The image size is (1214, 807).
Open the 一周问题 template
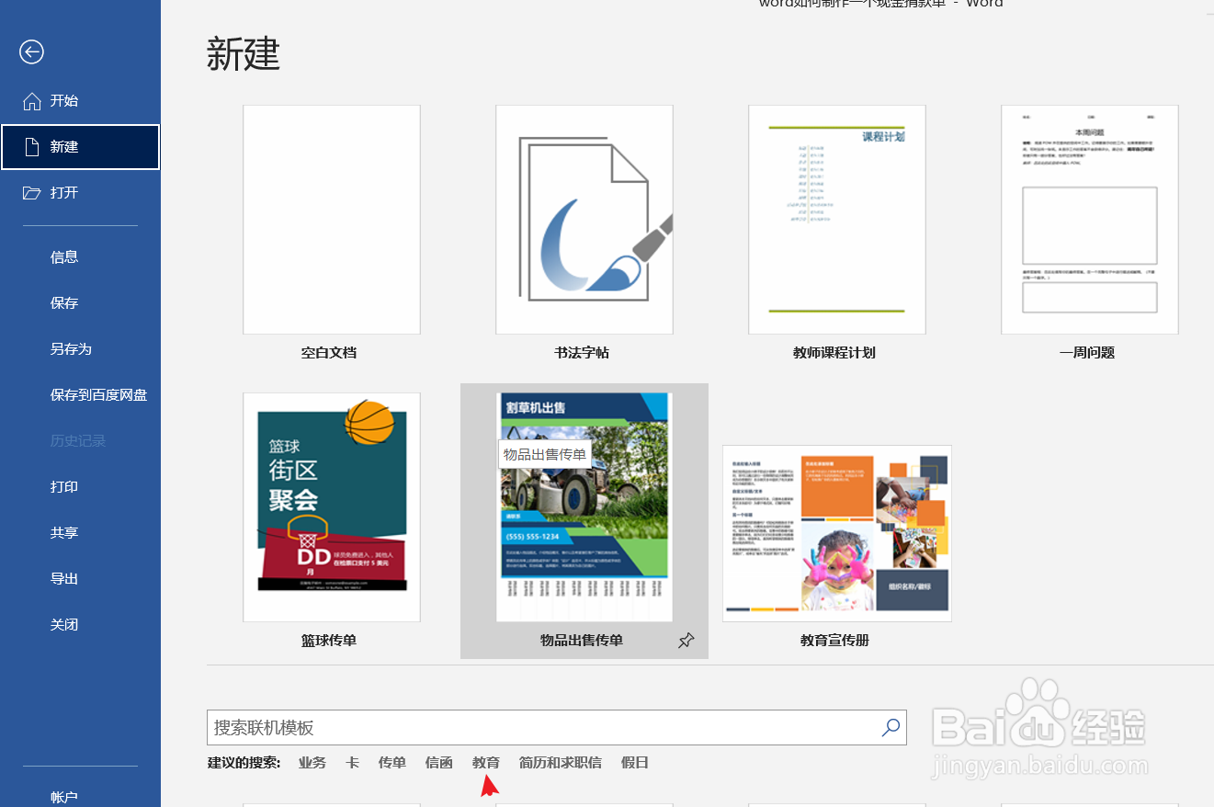[1089, 219]
